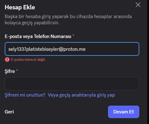Screen dimensions: 149x124
Task: Focus the E-posta veya Telefon Numarası field
Action: (x=72, y=49)
